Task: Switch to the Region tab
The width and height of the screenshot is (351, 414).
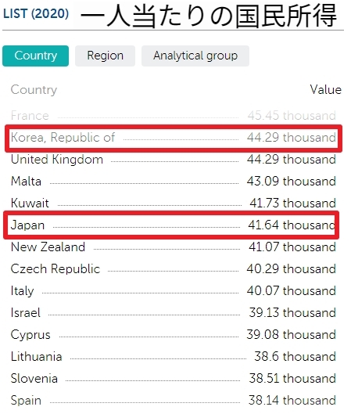Action: click(x=106, y=56)
